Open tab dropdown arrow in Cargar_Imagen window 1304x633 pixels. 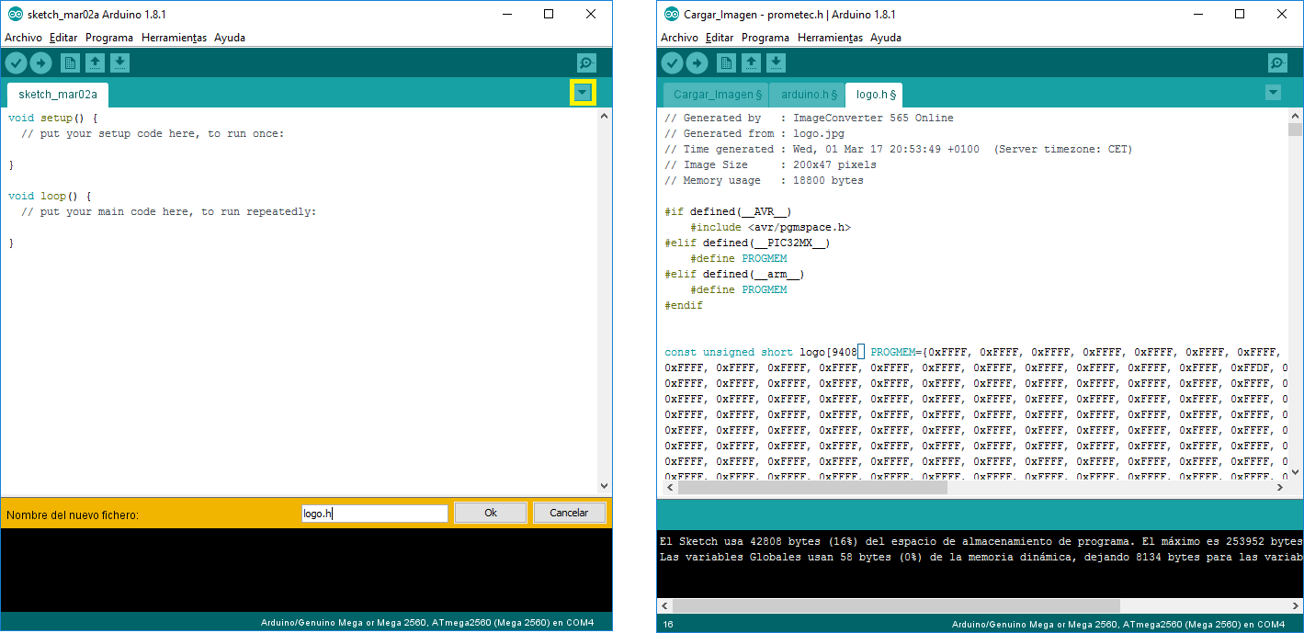point(1273,92)
